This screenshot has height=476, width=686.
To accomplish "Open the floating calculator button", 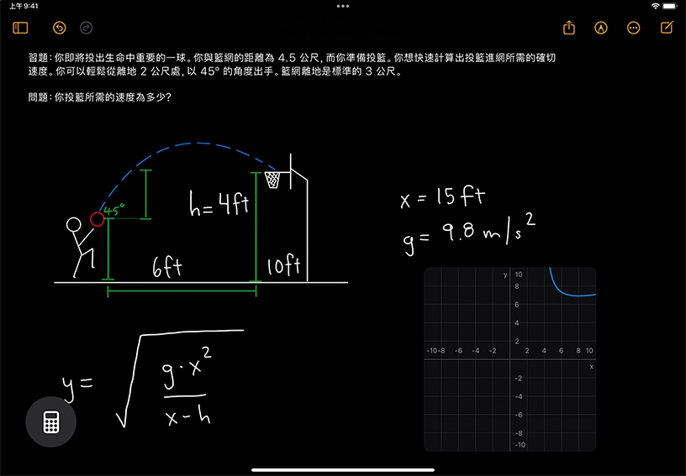I will [50, 422].
